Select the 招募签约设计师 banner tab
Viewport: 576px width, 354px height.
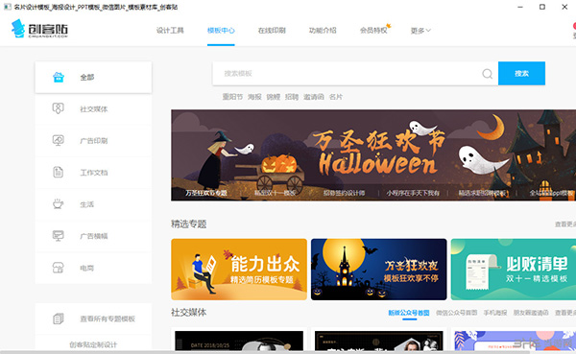345,193
